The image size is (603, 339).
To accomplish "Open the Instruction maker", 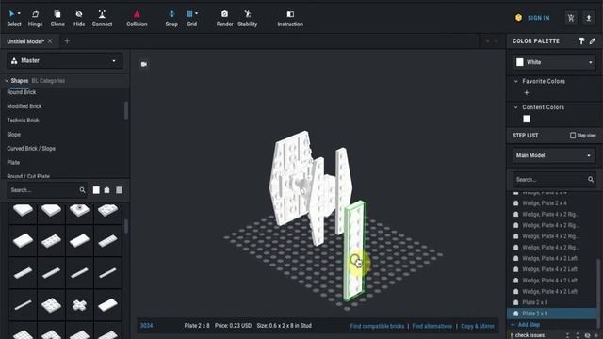I will coord(290,18).
